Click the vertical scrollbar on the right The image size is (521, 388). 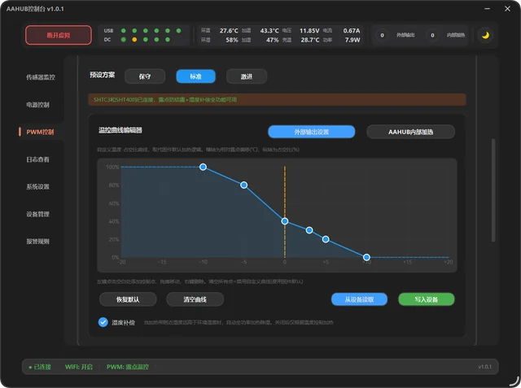click(493, 190)
